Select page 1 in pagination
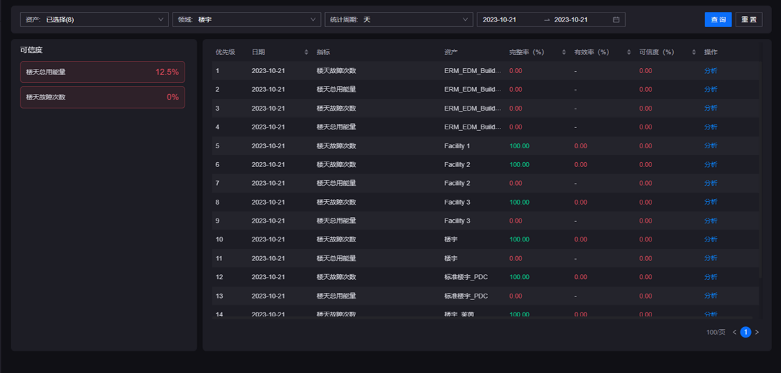This screenshot has height=373, width=781. (x=745, y=332)
